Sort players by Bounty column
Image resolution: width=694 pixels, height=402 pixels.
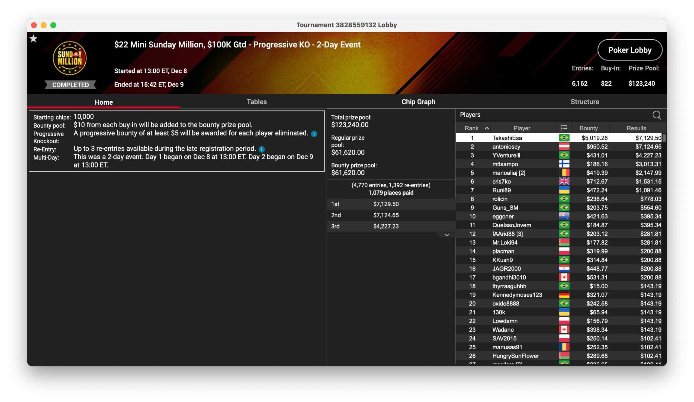[589, 128]
